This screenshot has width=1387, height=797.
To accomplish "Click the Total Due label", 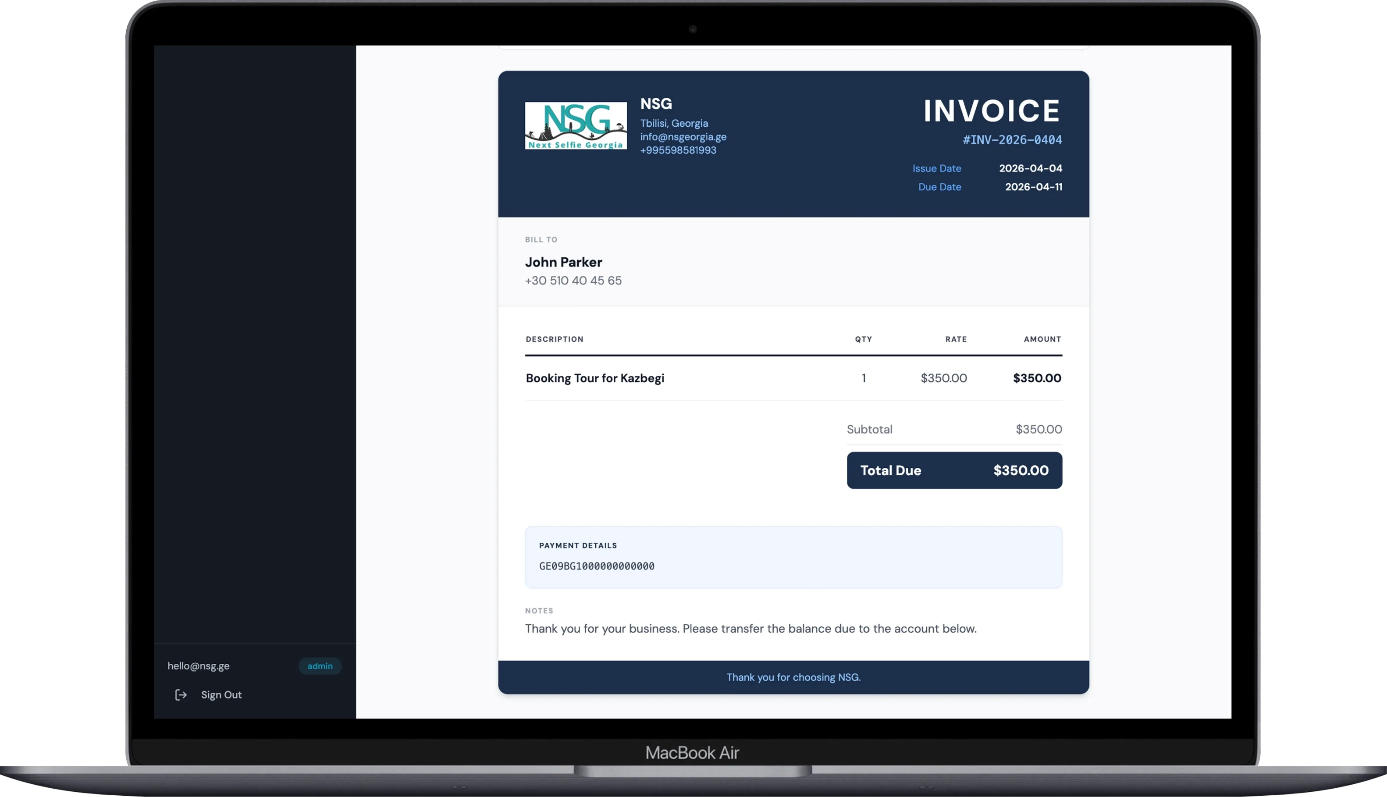I will pyautogui.click(x=891, y=471).
